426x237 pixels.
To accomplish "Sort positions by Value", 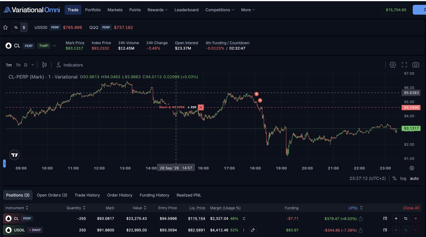I will [140, 208].
